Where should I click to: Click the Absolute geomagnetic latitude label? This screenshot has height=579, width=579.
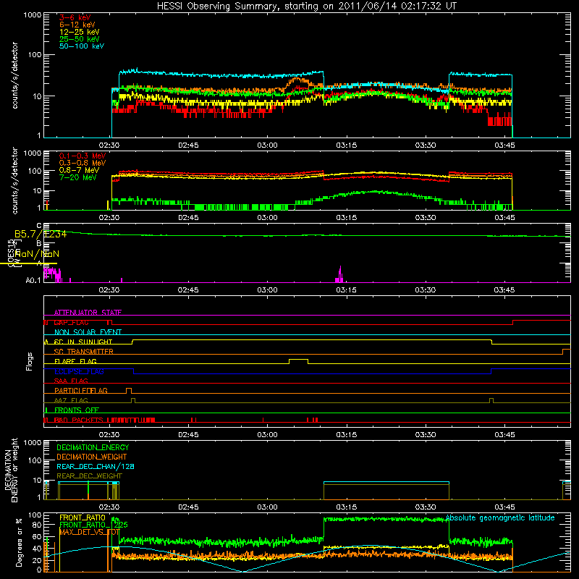pos(500,517)
